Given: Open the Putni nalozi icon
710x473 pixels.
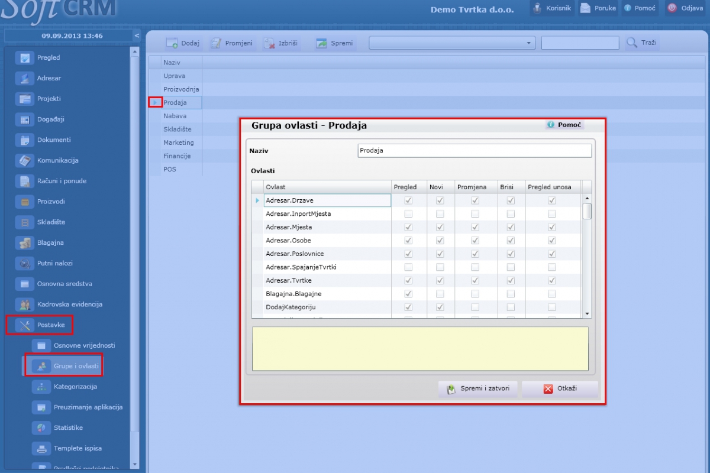Looking at the screenshot, I should coord(24,263).
